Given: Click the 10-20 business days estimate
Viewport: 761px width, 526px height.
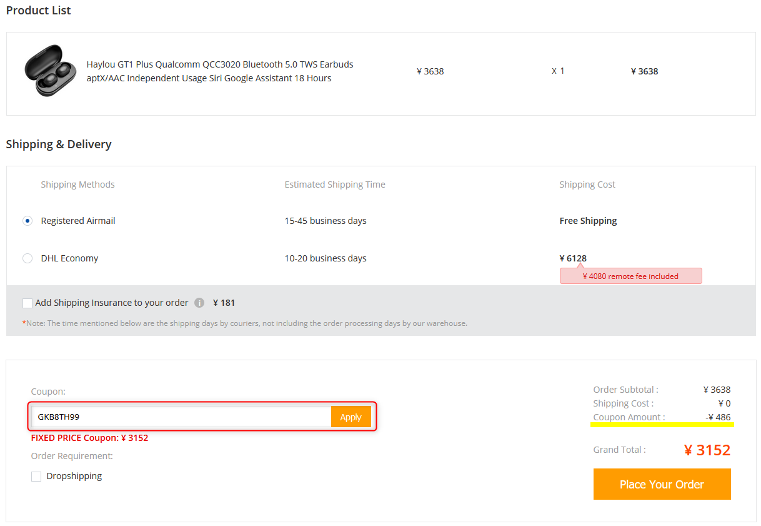Looking at the screenshot, I should point(326,258).
